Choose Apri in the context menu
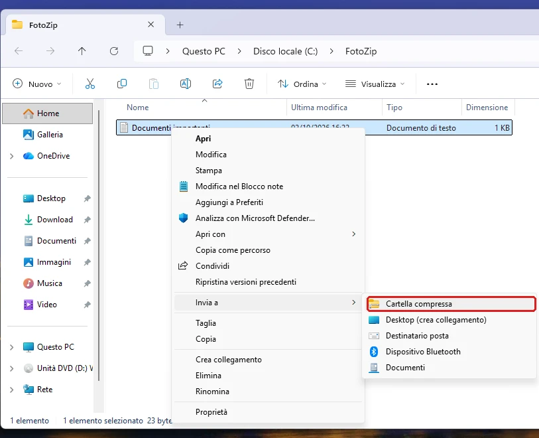The height and width of the screenshot is (438, 539). (x=268, y=139)
